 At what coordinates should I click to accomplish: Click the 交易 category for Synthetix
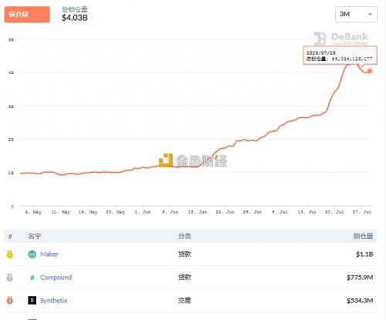[x=185, y=301]
